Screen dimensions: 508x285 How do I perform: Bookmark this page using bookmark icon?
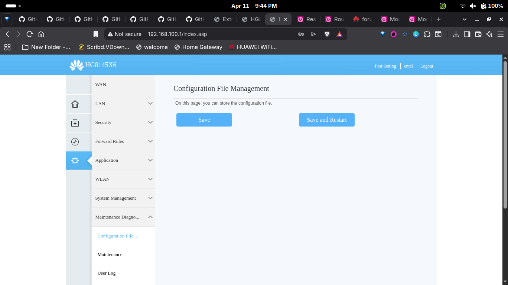tap(96, 34)
